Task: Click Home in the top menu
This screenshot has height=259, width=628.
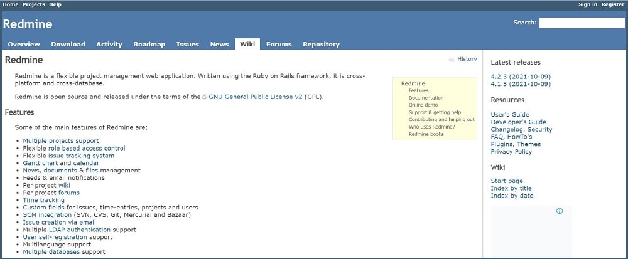Action: pyautogui.click(x=11, y=4)
